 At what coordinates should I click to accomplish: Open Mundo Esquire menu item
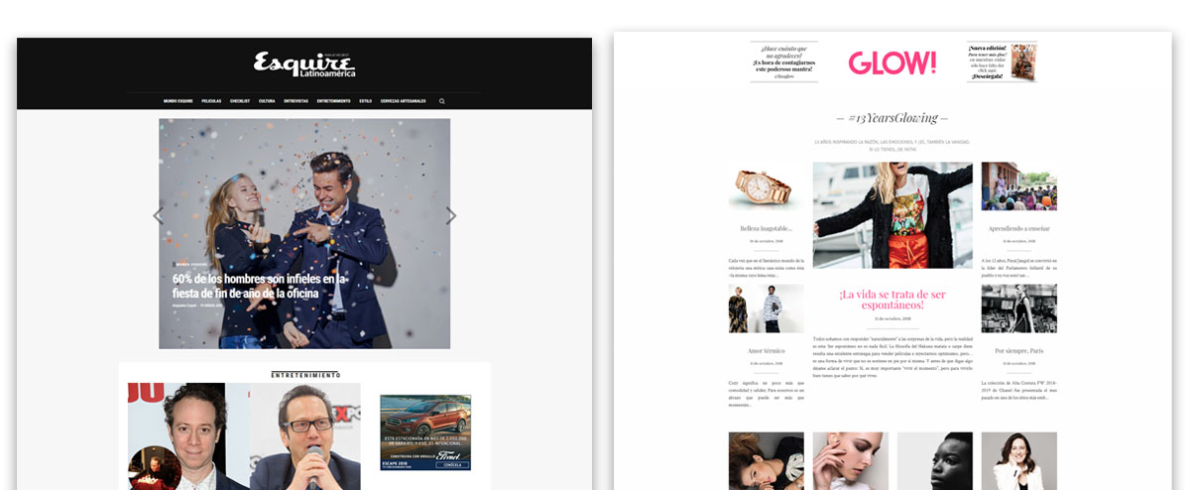(178, 101)
